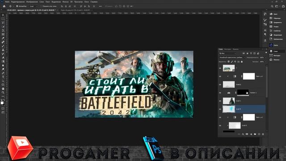Image resolution: width=286 pixels, height=161 pixels.
Task: Open the Character panel (A icon)
Action: pos(265,30)
